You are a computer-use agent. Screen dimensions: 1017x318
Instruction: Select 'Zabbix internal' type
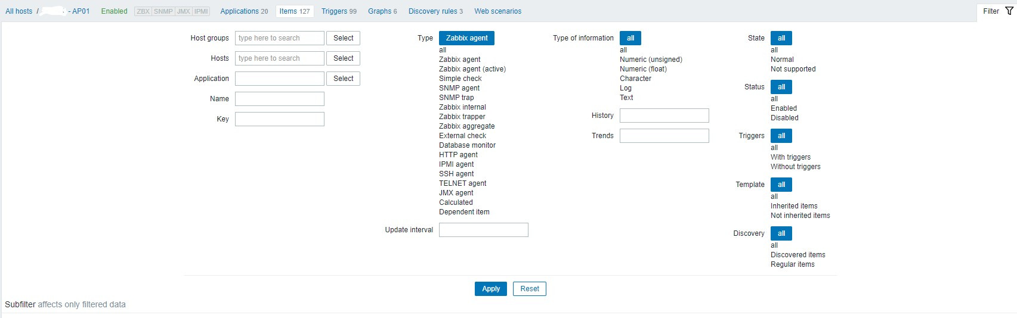click(x=462, y=107)
